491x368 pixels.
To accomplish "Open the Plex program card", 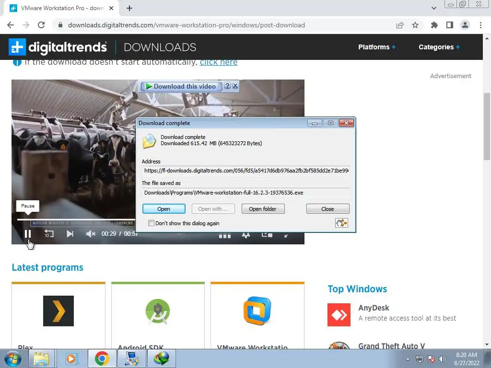I will point(58,315).
